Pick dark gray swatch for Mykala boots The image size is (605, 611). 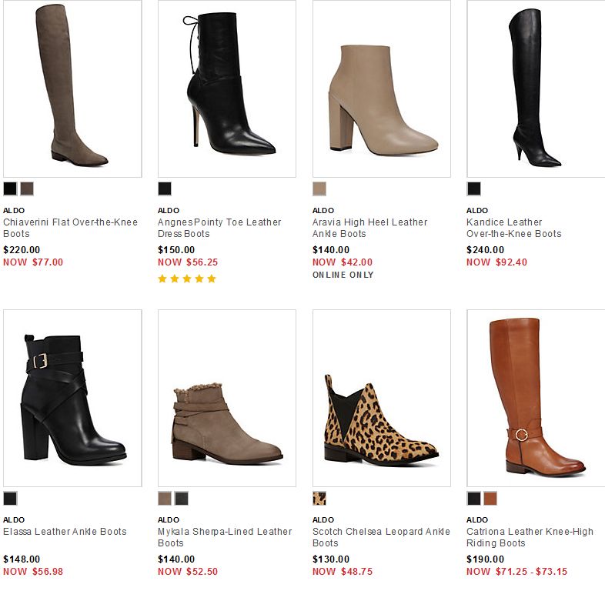tap(182, 499)
